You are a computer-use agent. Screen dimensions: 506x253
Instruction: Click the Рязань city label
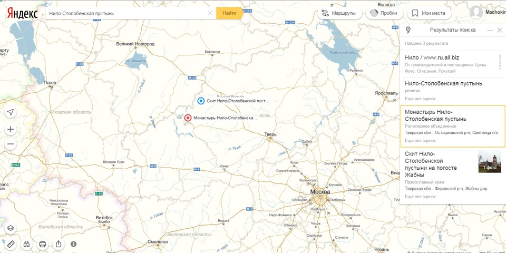tap(383, 249)
